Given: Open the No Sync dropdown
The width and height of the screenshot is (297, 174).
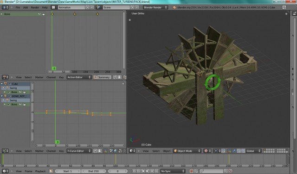Looking at the screenshot, I should click(x=173, y=171).
